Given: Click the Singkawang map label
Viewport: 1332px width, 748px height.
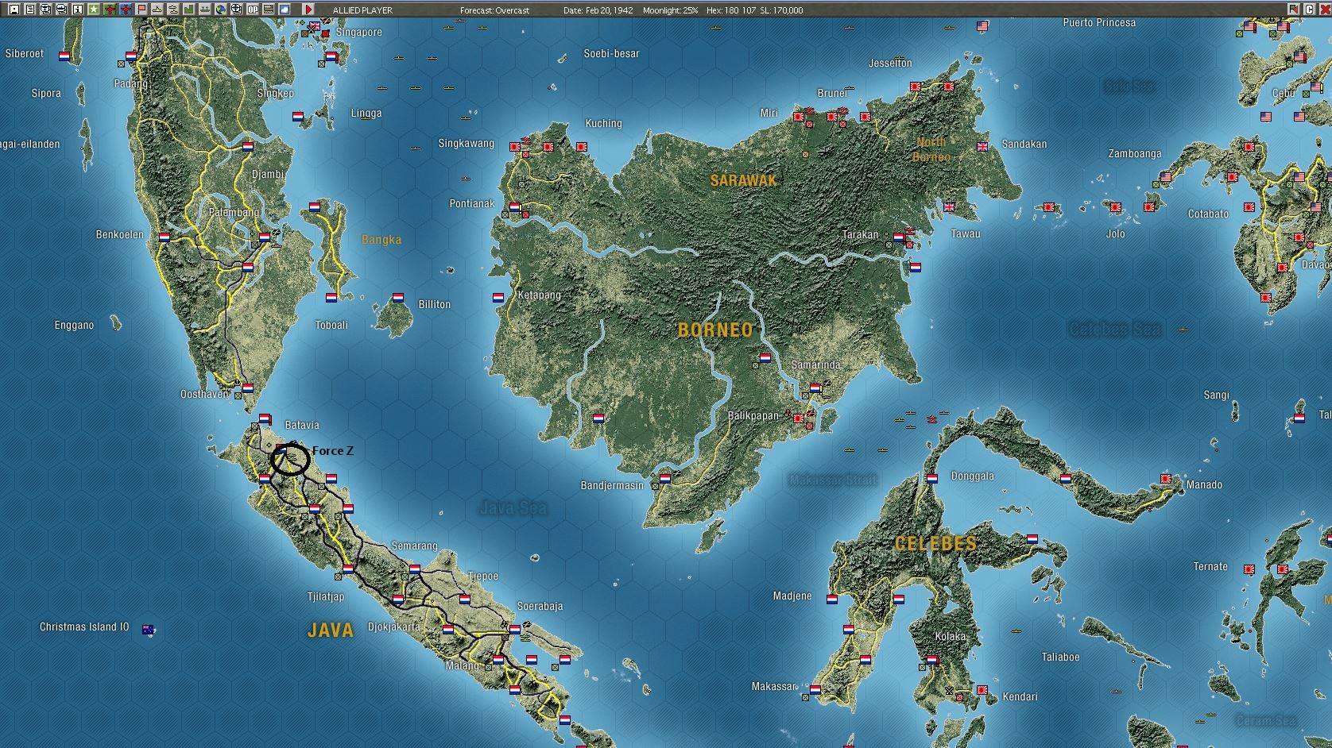Looking at the screenshot, I should pos(467,144).
